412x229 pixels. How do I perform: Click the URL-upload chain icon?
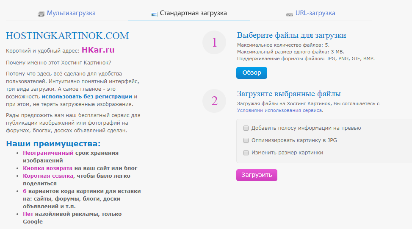point(290,14)
